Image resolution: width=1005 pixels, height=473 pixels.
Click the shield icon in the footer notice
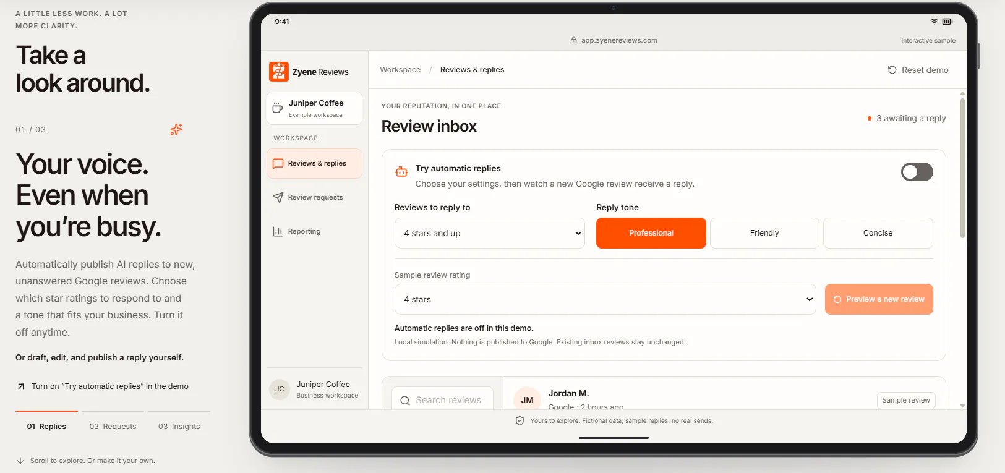tap(520, 421)
